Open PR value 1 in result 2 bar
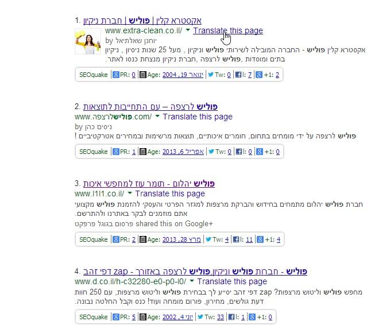 coord(134,152)
